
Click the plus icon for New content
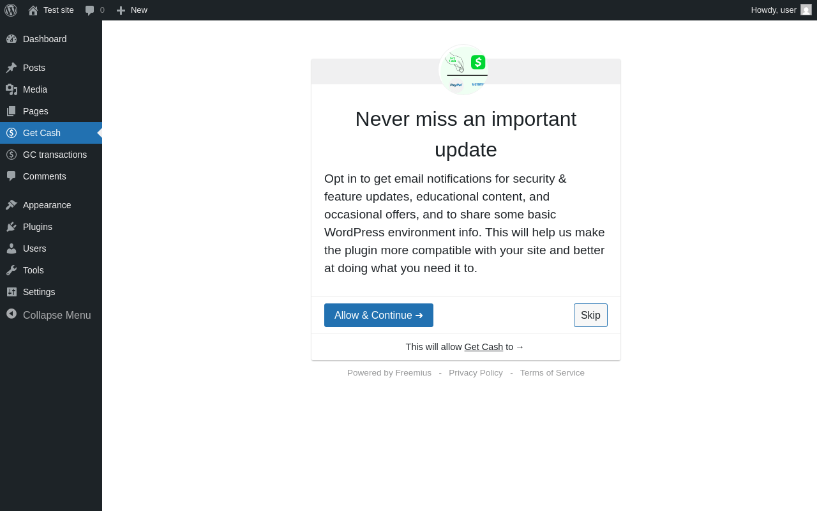121,10
